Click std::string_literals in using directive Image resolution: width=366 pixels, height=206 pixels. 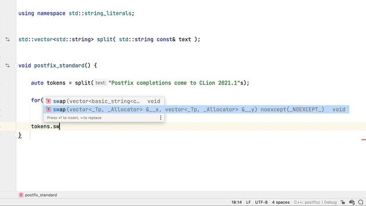point(100,13)
